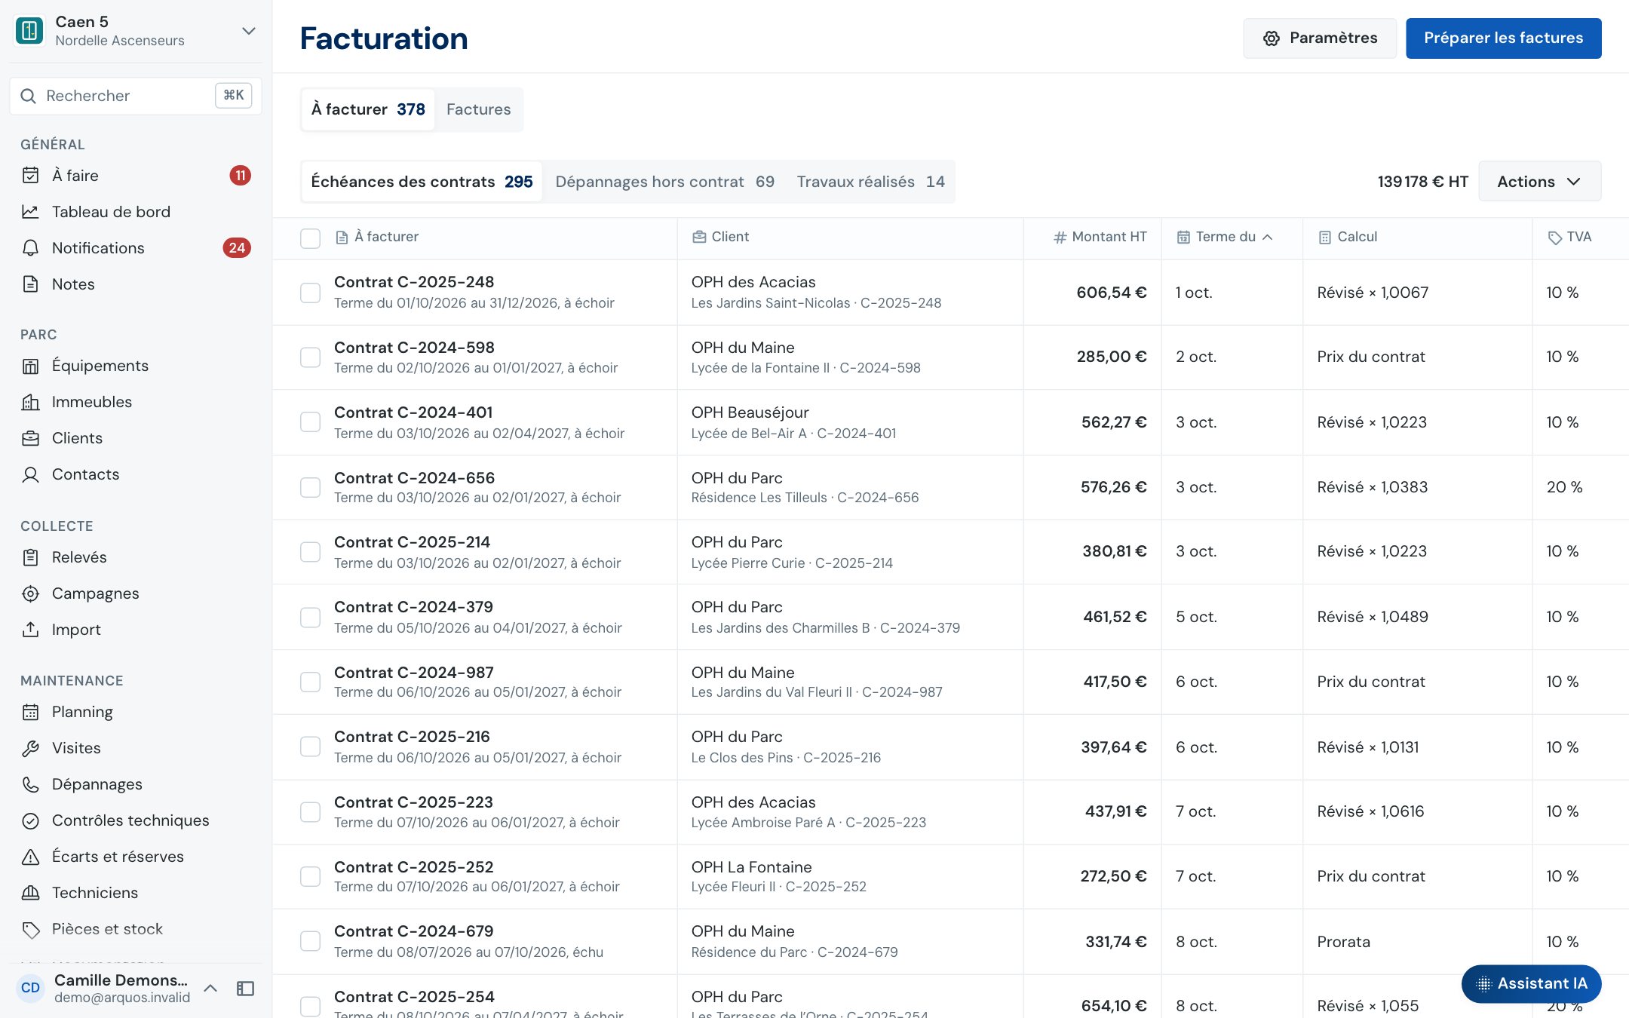
Task: Click the Équipements icon
Action: [x=30, y=366]
